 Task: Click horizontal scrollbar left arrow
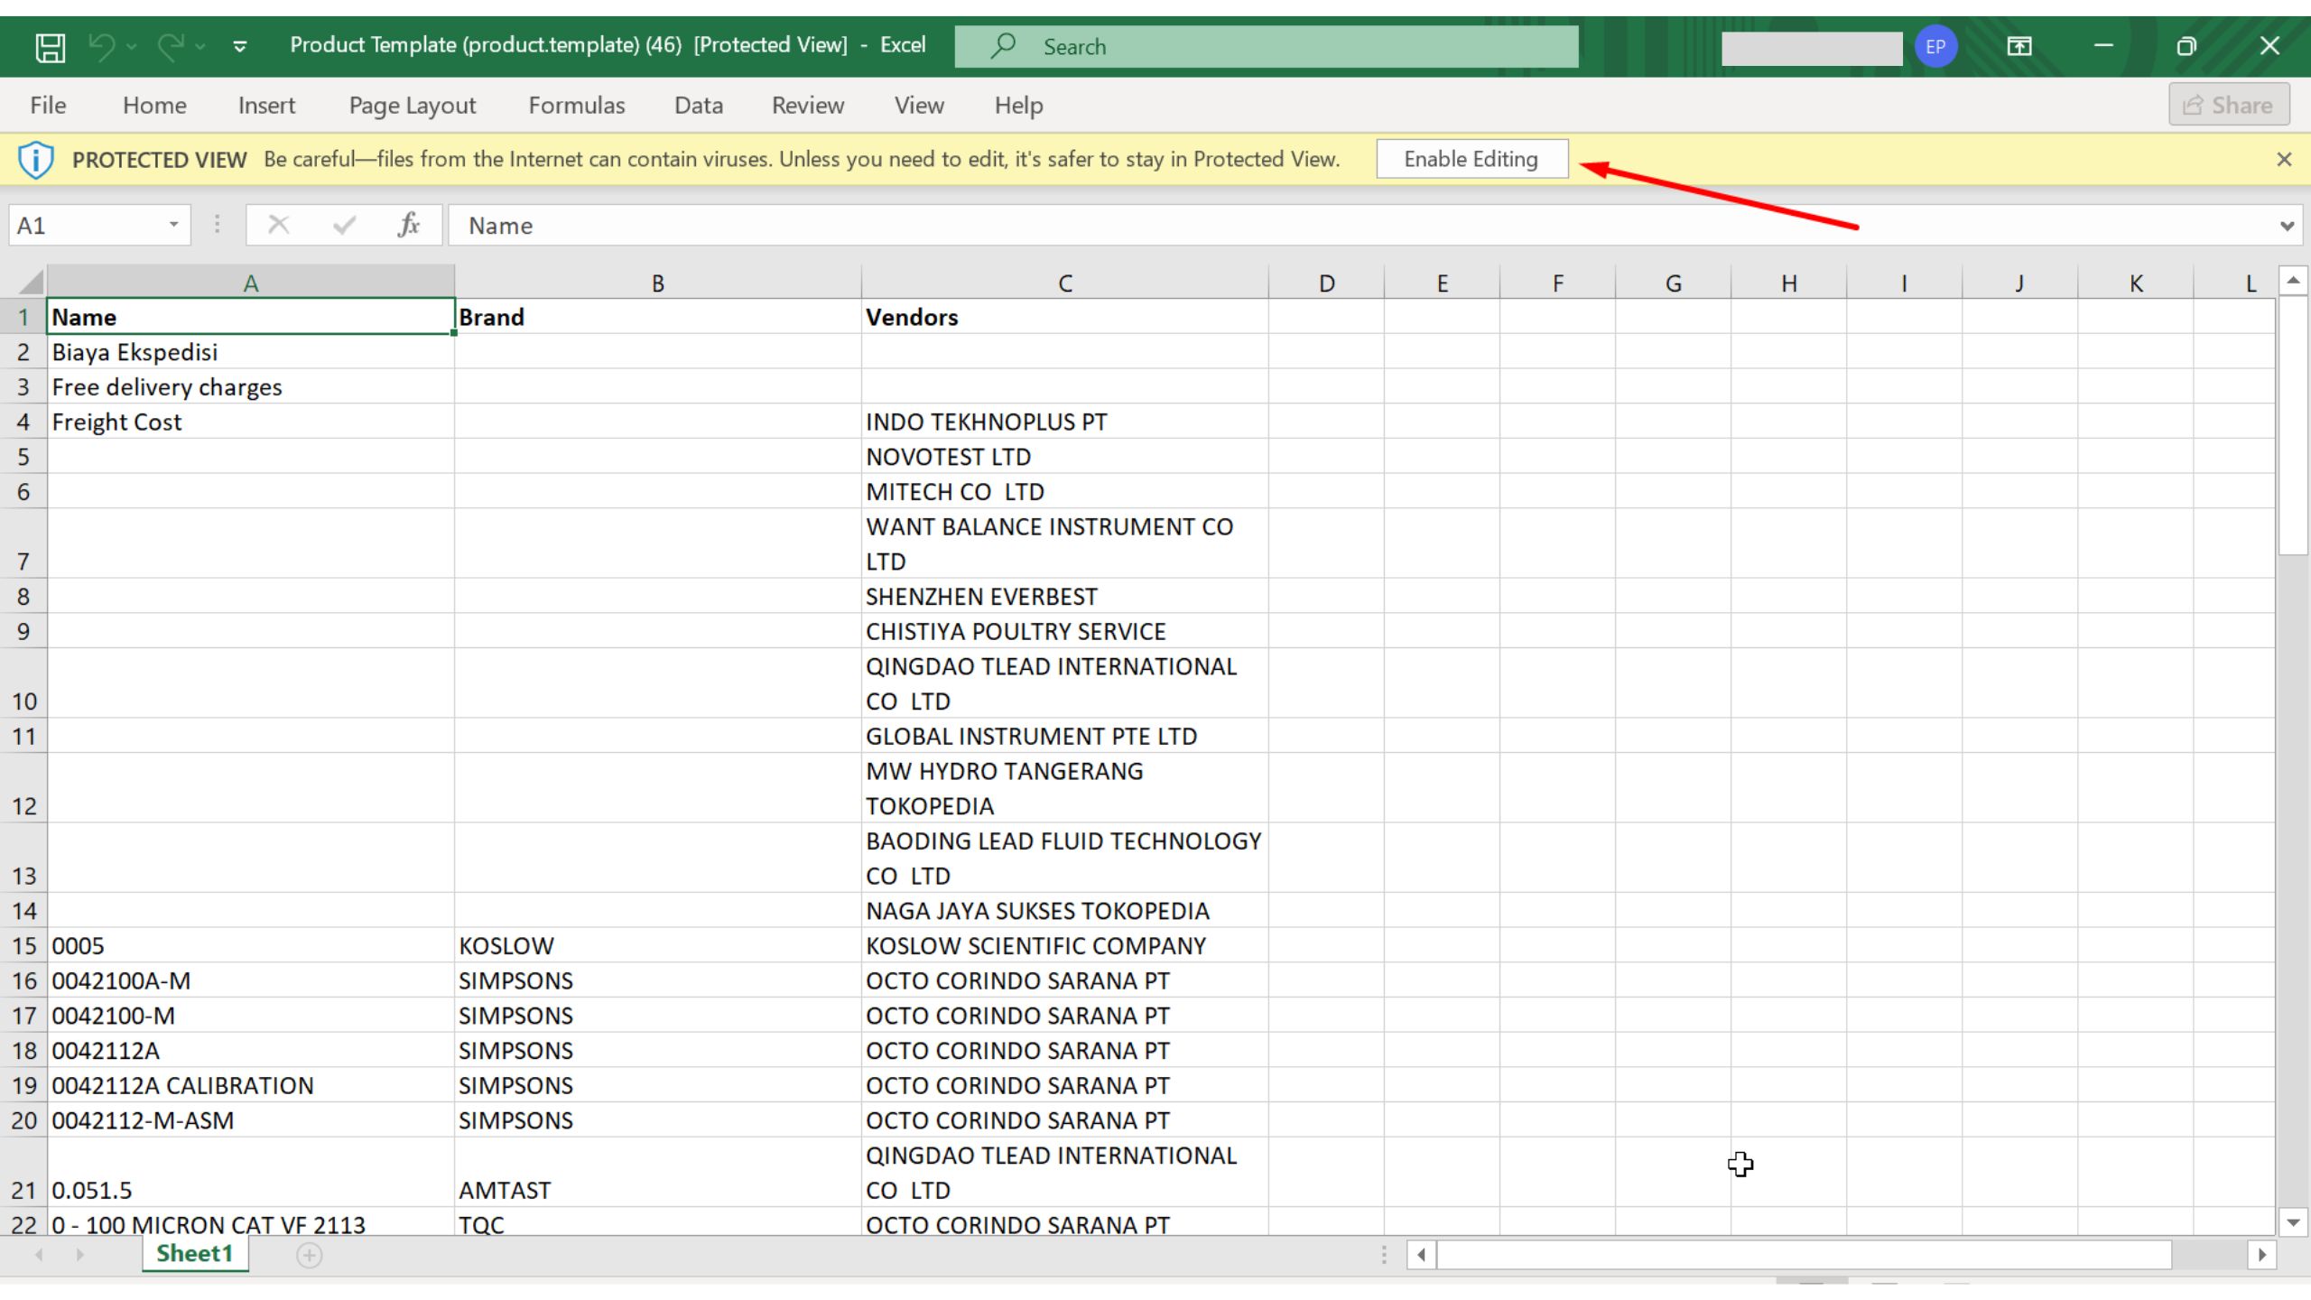(1422, 1255)
